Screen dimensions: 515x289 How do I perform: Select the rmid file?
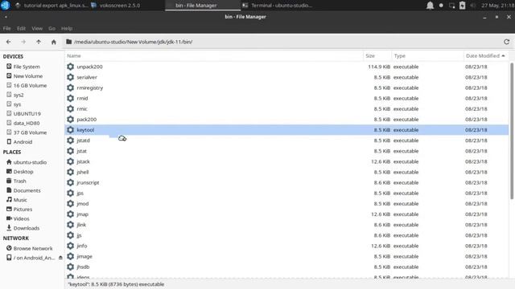(82, 98)
